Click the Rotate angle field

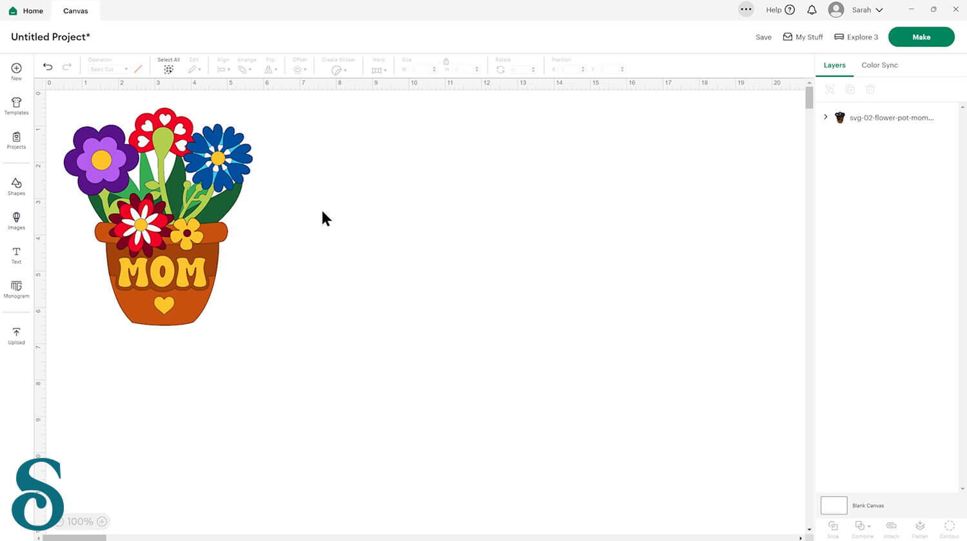coord(522,70)
